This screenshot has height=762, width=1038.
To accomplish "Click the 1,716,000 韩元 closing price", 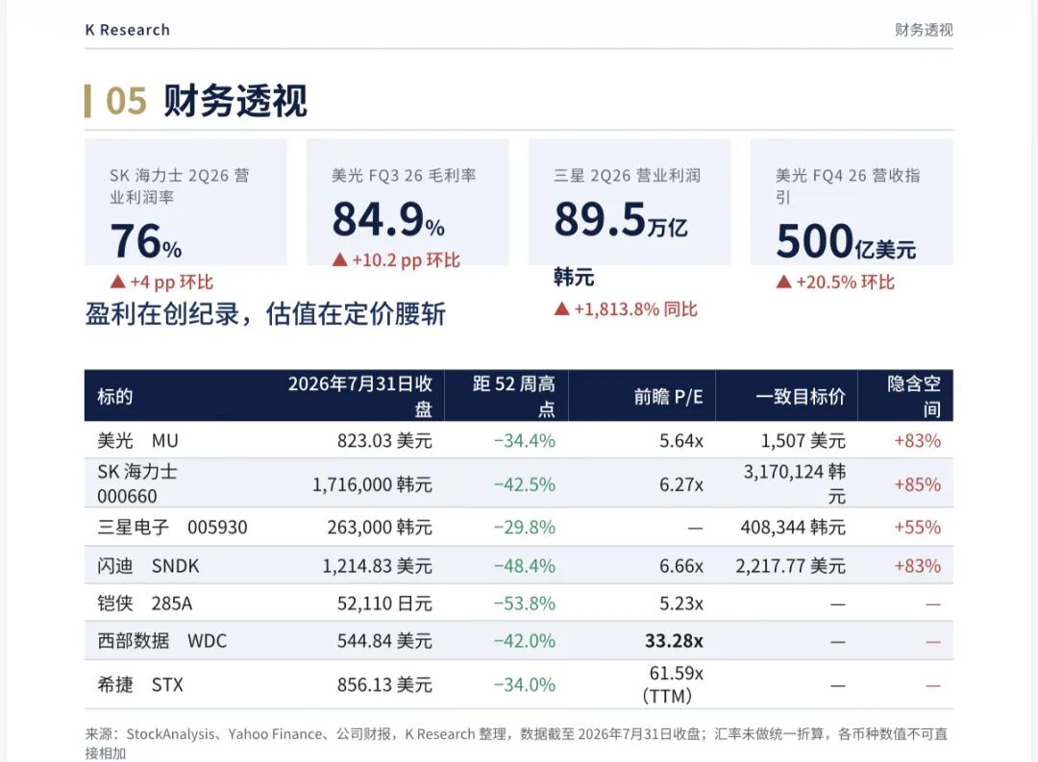I will pos(372,484).
